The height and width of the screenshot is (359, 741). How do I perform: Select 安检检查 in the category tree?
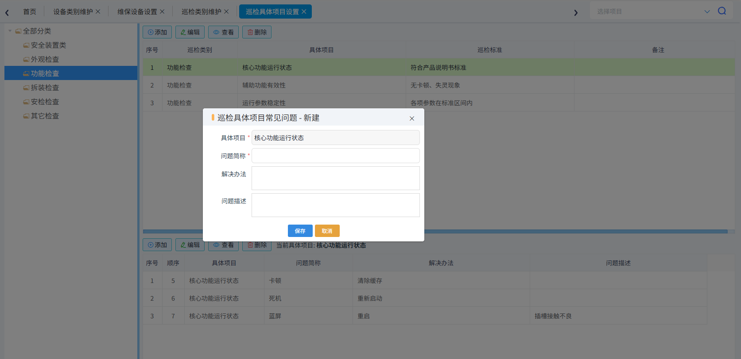[x=45, y=102]
